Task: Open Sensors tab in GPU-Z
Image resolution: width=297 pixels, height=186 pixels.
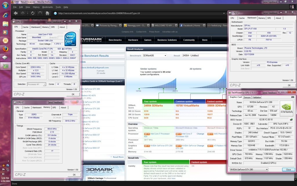Action: pyautogui.click(x=247, y=97)
